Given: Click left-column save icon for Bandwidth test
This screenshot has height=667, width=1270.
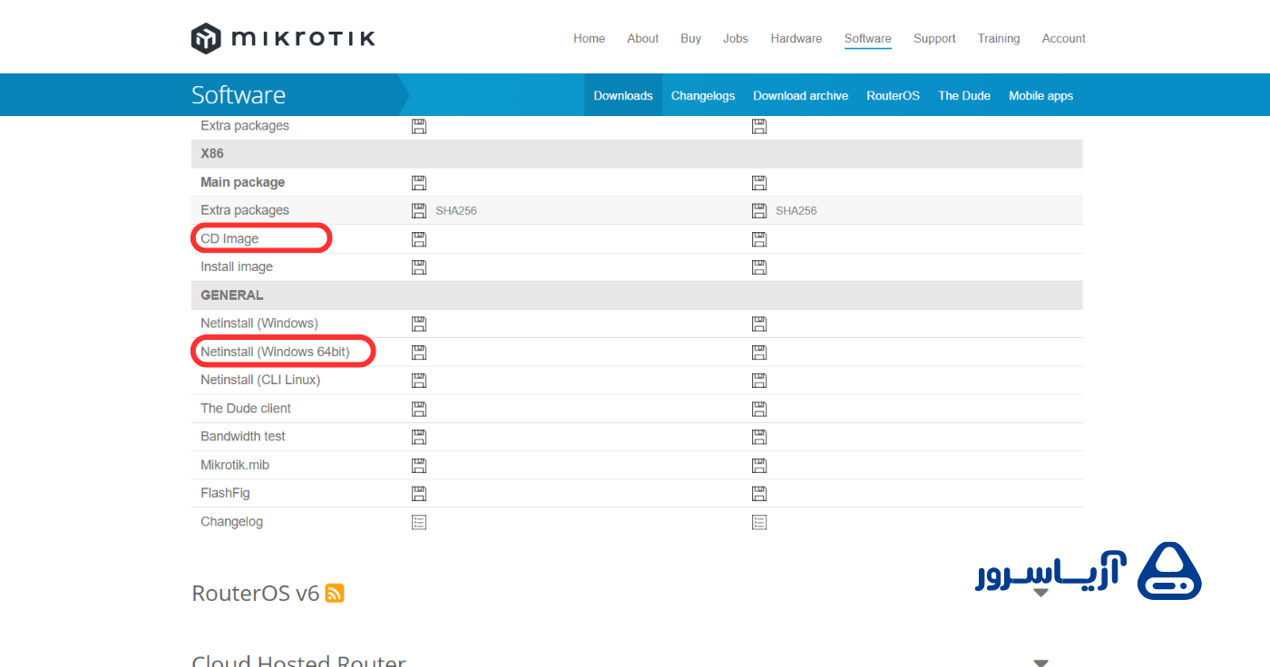Looking at the screenshot, I should (x=419, y=437).
